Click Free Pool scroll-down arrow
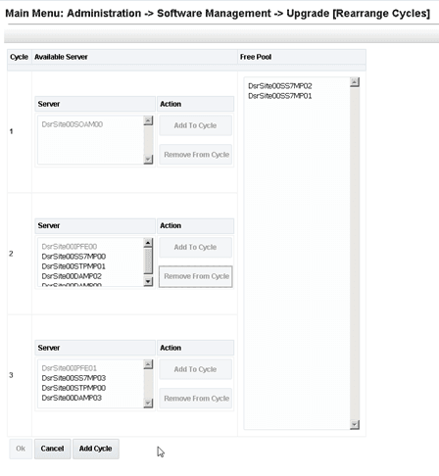The image size is (439, 476). (355, 425)
